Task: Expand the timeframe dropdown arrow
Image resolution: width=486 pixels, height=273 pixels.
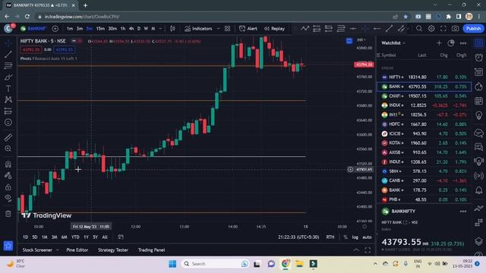Action: point(160,29)
